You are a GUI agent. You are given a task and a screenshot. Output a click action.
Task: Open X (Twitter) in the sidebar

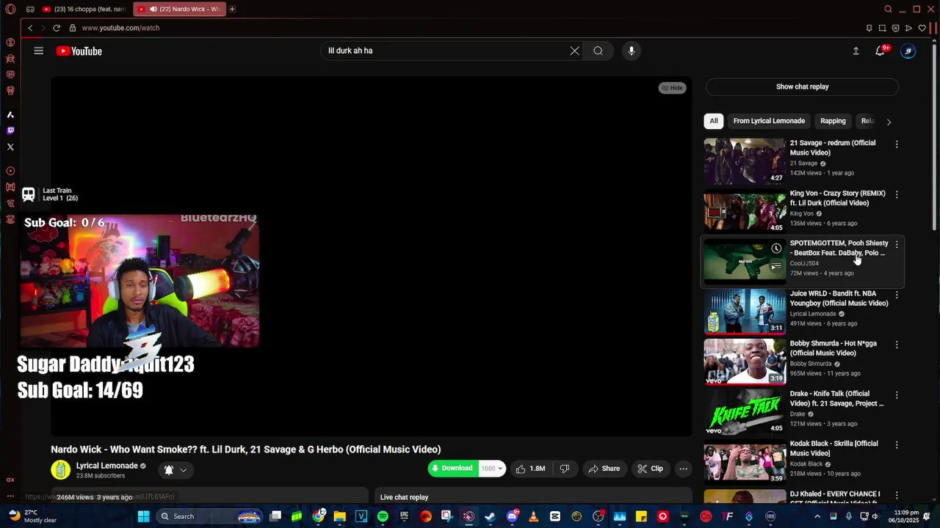pos(10,147)
